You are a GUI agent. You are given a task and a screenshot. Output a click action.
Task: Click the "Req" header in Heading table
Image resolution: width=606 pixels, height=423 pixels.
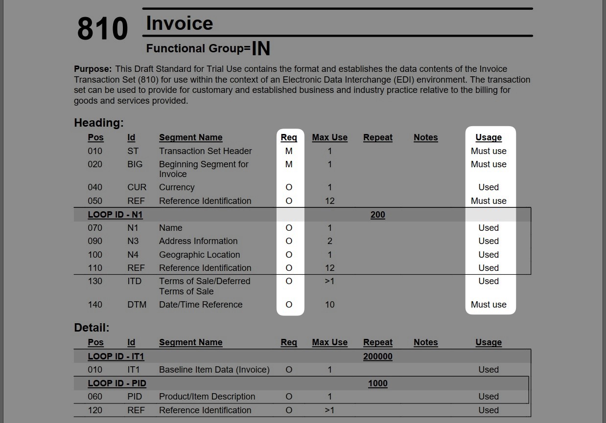click(x=289, y=137)
